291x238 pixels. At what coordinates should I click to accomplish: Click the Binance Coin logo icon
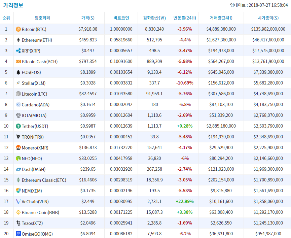tap(18, 212)
